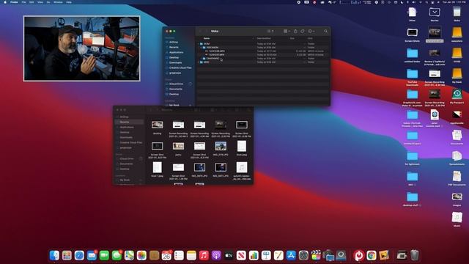Viewport: 469px width, 264px height.
Task: Sort by the Name column header
Action: tap(207, 38)
